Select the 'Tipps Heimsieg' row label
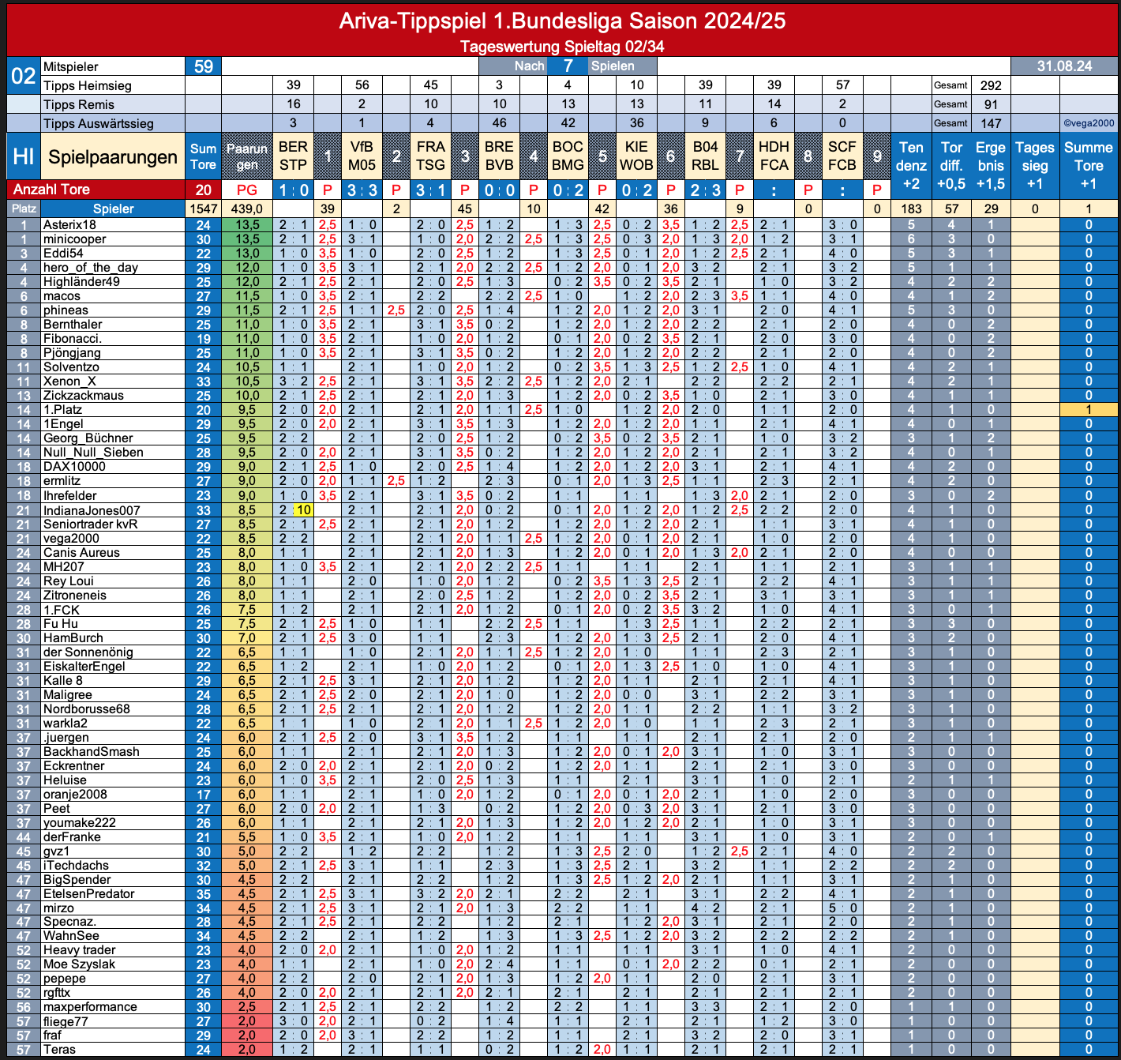 pyautogui.click(x=112, y=85)
